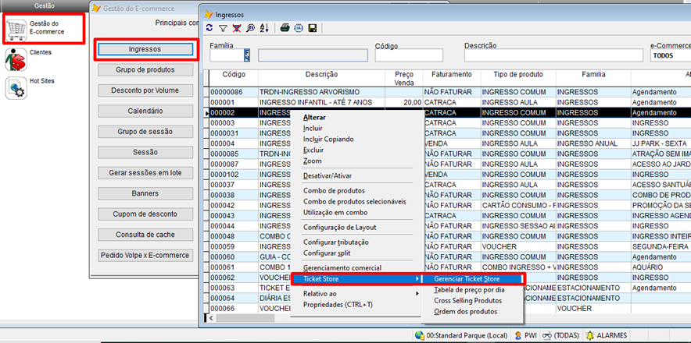Print the list using the printer icon
691x343 pixels.
285,28
